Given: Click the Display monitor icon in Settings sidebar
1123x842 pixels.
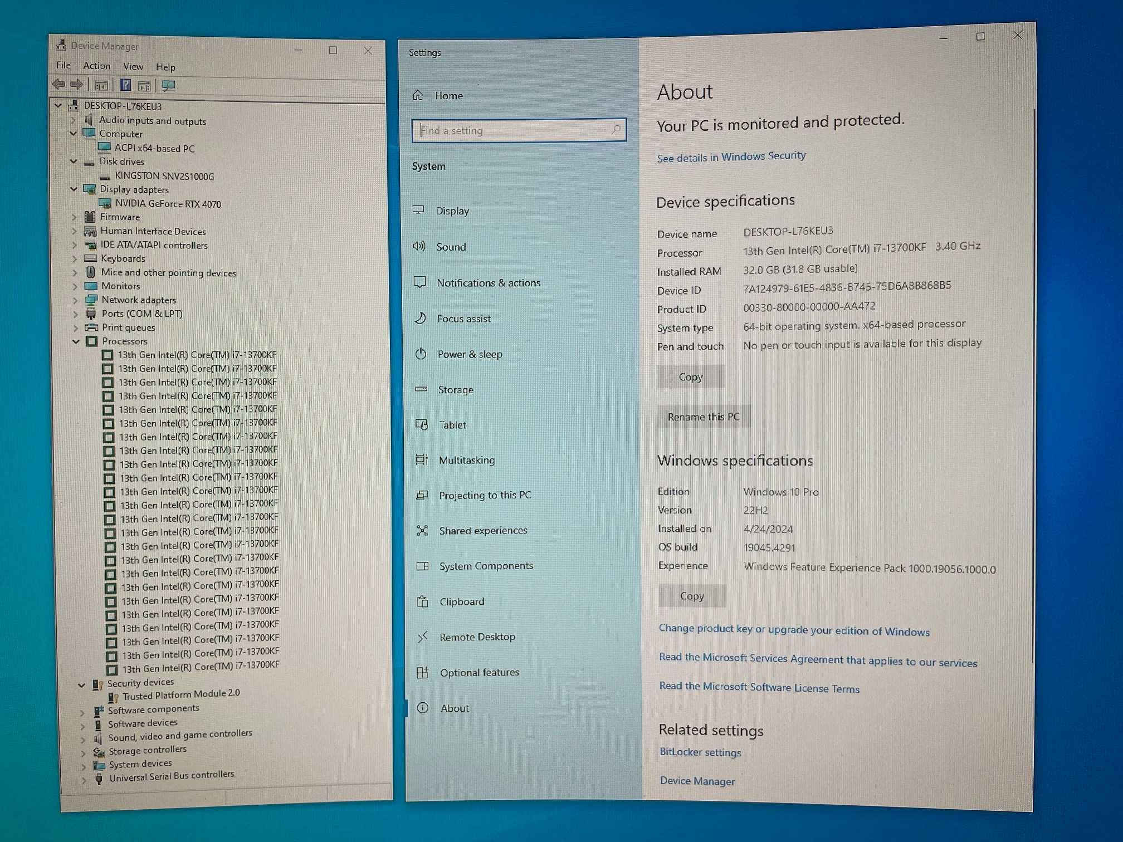Looking at the screenshot, I should point(419,210).
